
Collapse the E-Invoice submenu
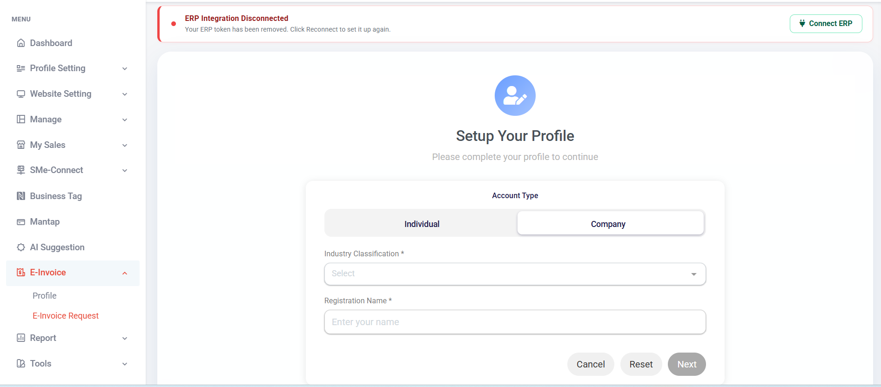[x=124, y=273]
